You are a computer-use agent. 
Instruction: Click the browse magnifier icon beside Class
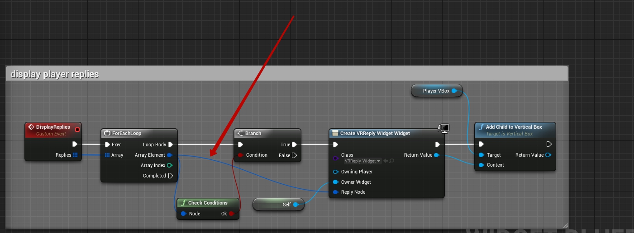(392, 161)
